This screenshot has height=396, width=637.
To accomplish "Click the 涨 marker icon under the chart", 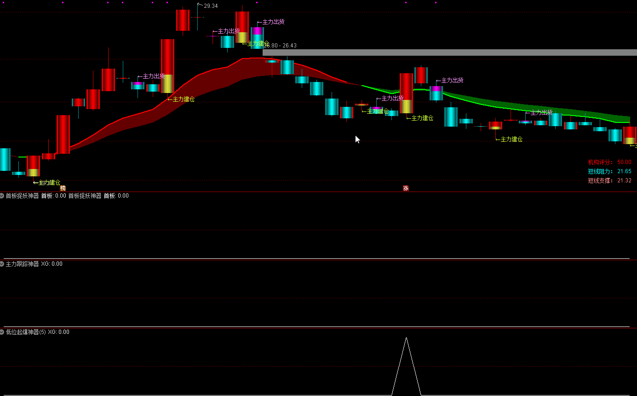I will (x=406, y=188).
